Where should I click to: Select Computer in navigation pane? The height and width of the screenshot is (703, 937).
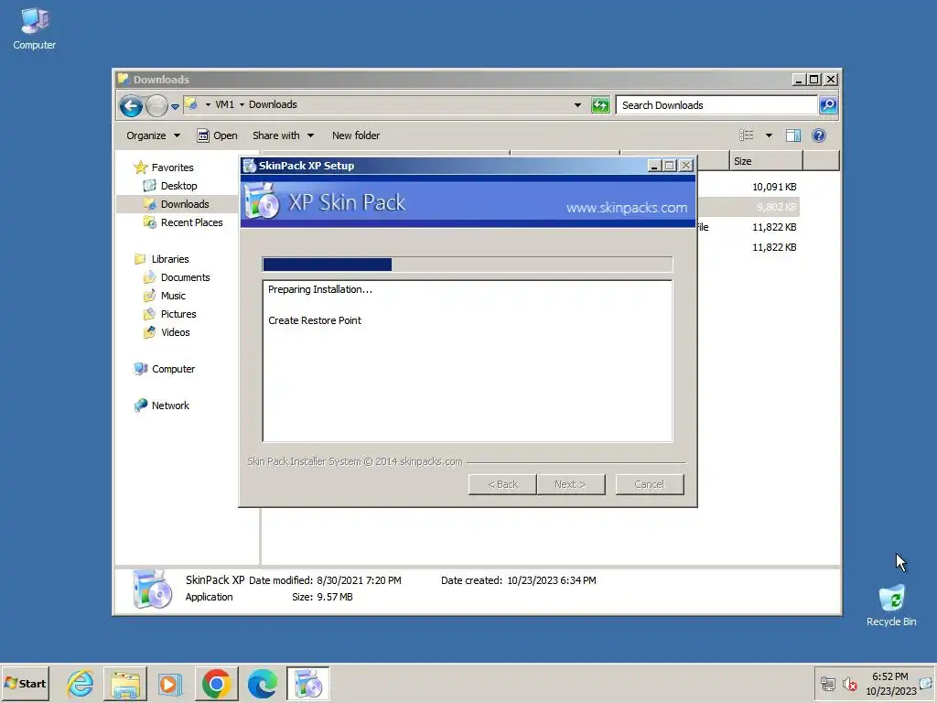[165, 369]
